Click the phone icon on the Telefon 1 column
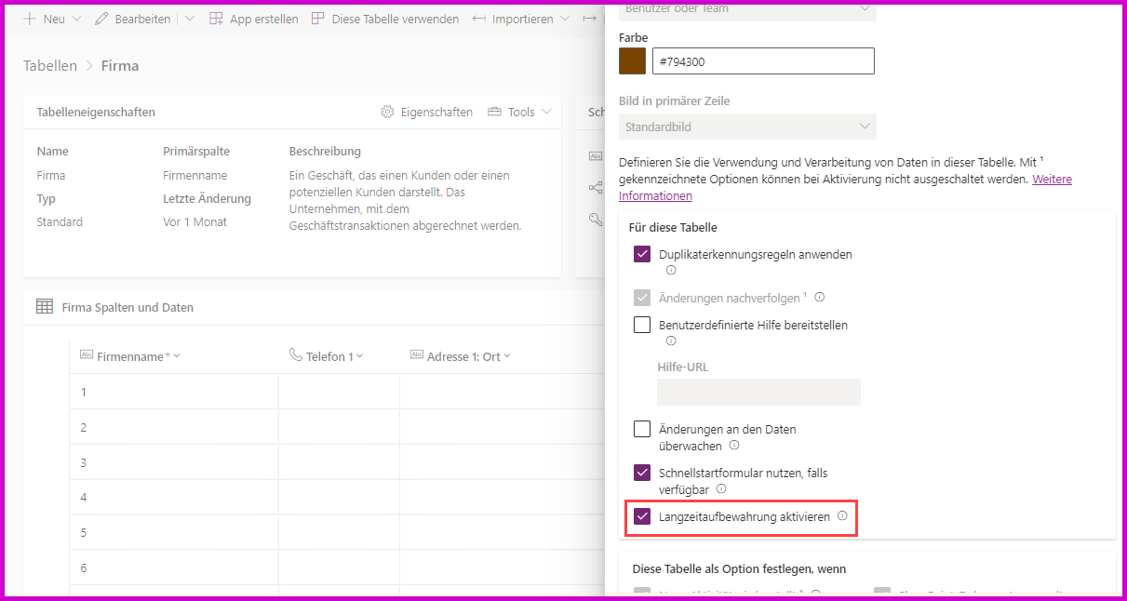Image resolution: width=1127 pixels, height=601 pixels. pyautogui.click(x=296, y=356)
